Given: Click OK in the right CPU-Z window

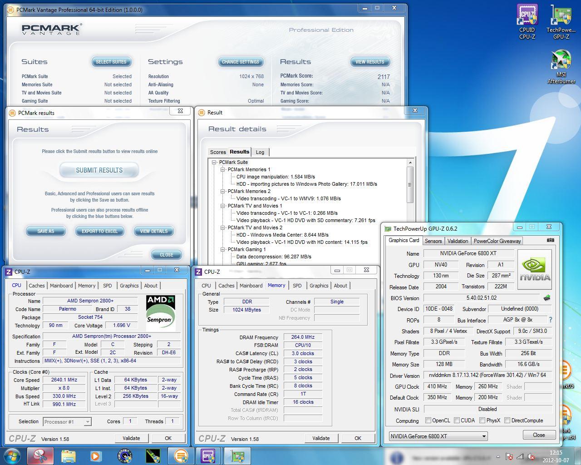Looking at the screenshot, I should pyautogui.click(x=358, y=438).
